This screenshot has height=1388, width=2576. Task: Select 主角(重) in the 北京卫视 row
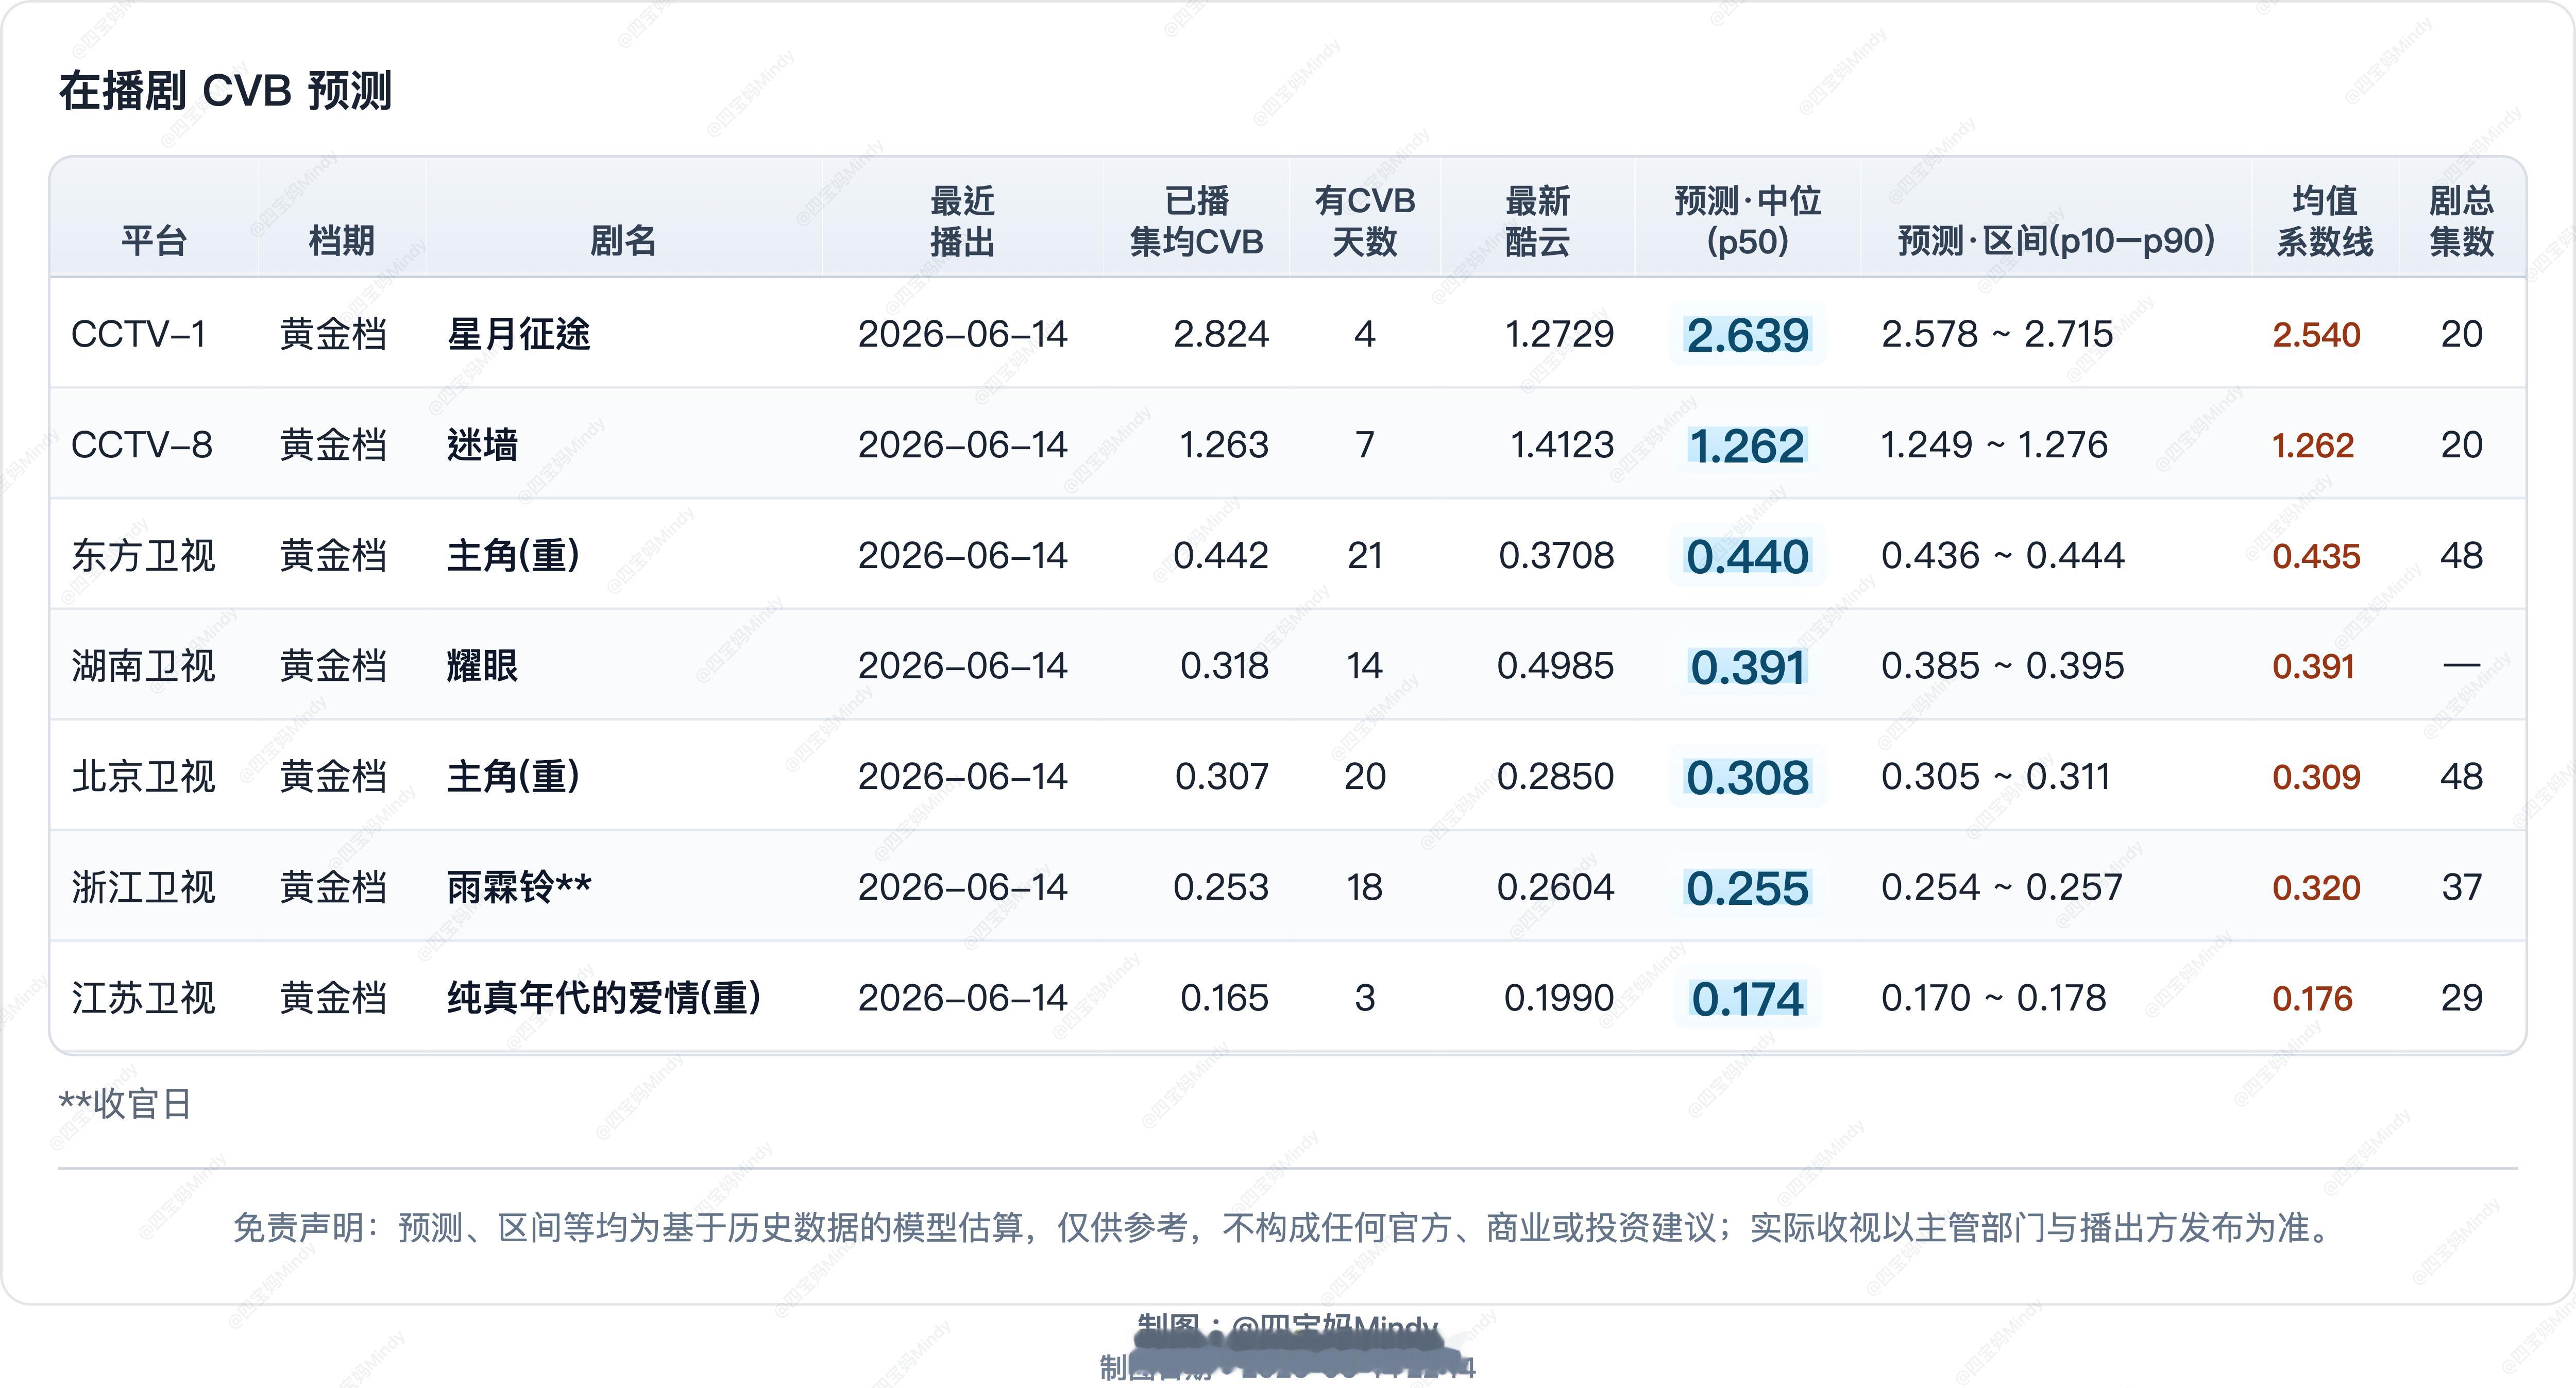click(x=513, y=777)
